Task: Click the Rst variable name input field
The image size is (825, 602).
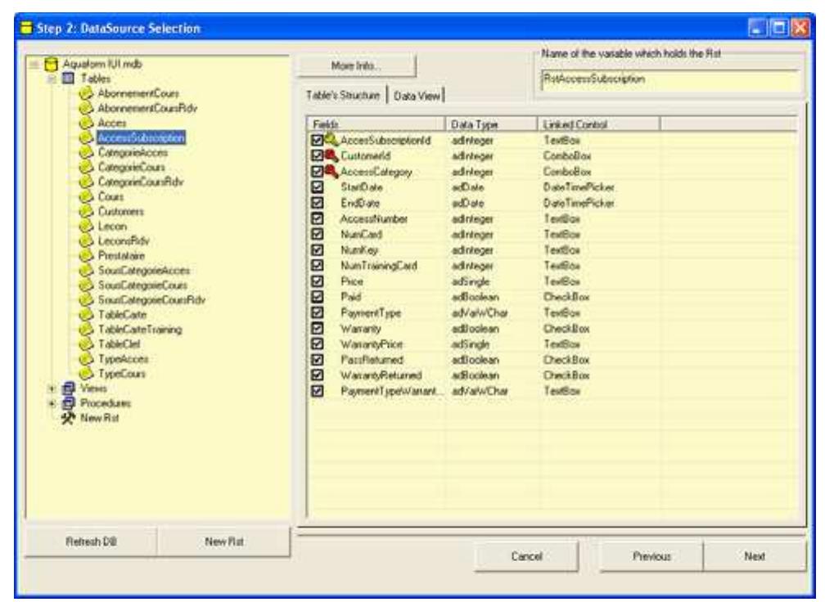Action: click(665, 81)
